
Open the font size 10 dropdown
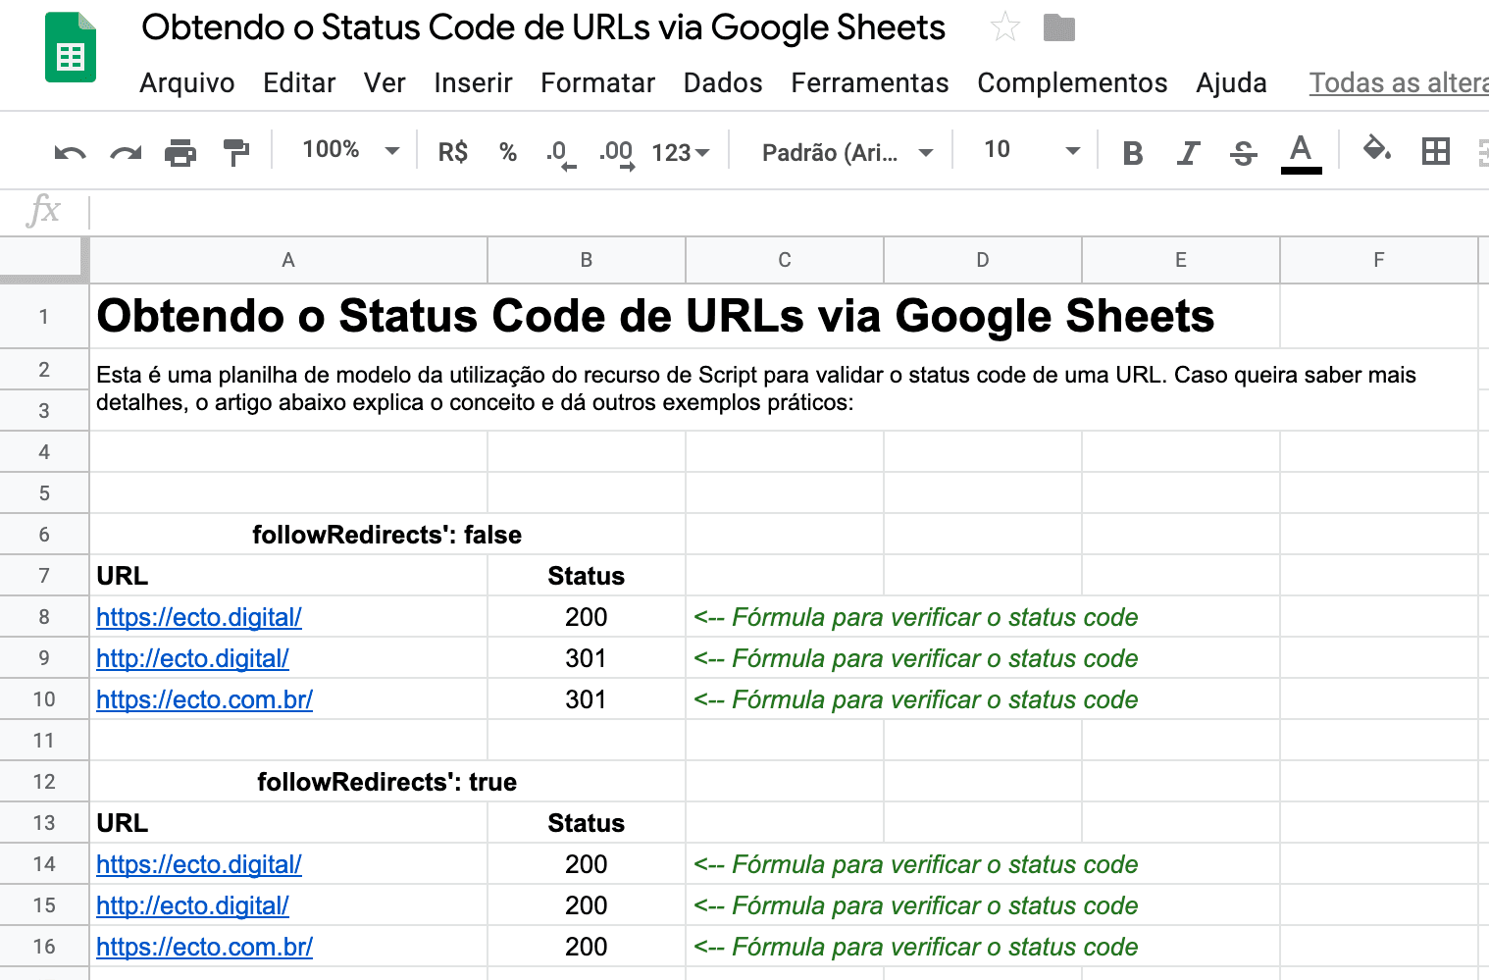pyautogui.click(x=1031, y=150)
